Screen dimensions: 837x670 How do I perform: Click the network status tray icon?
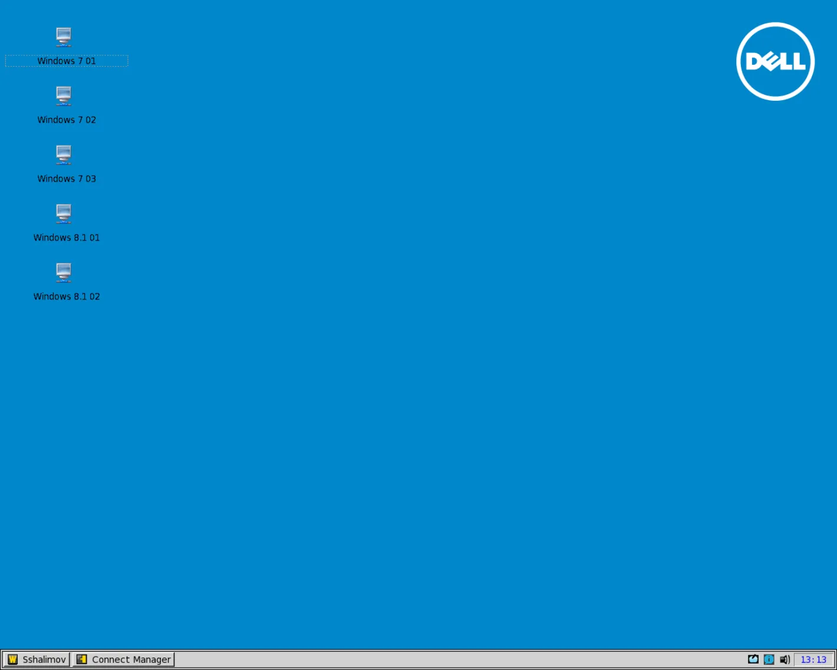[753, 659]
